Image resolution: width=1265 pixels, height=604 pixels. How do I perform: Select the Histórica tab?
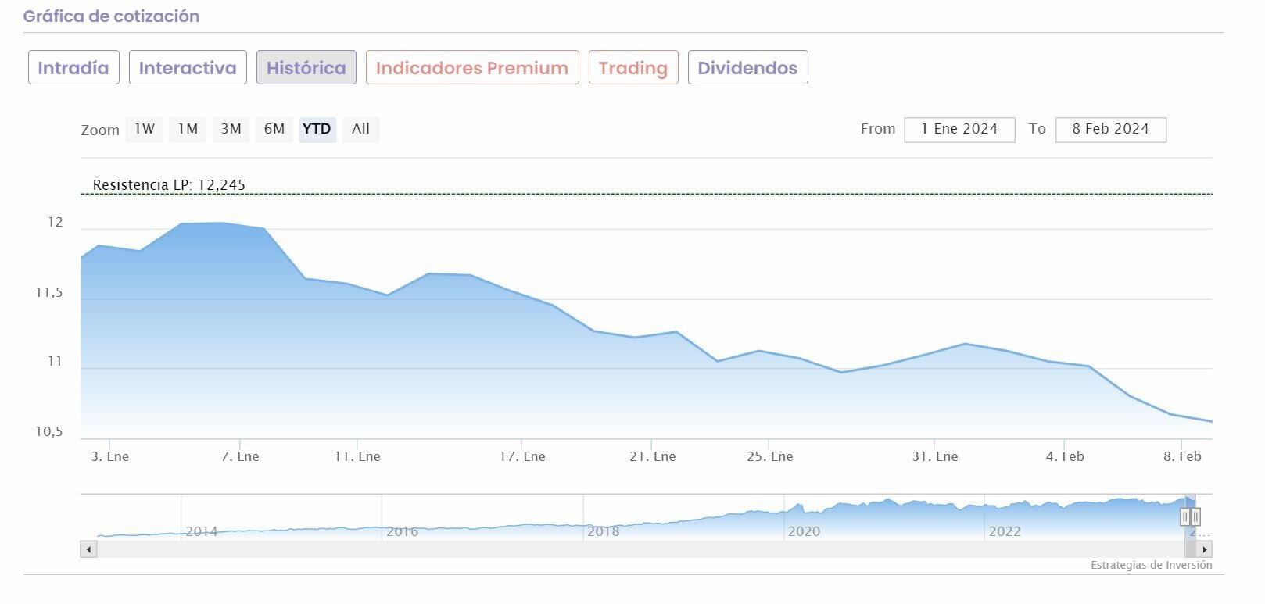(306, 68)
